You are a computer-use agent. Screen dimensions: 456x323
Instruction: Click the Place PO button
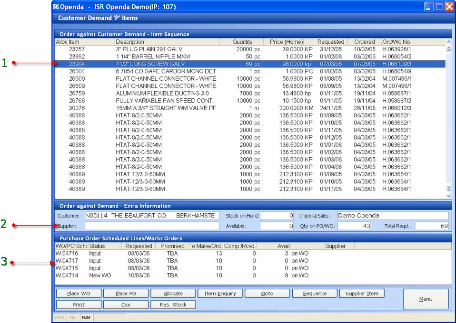pos(126,294)
